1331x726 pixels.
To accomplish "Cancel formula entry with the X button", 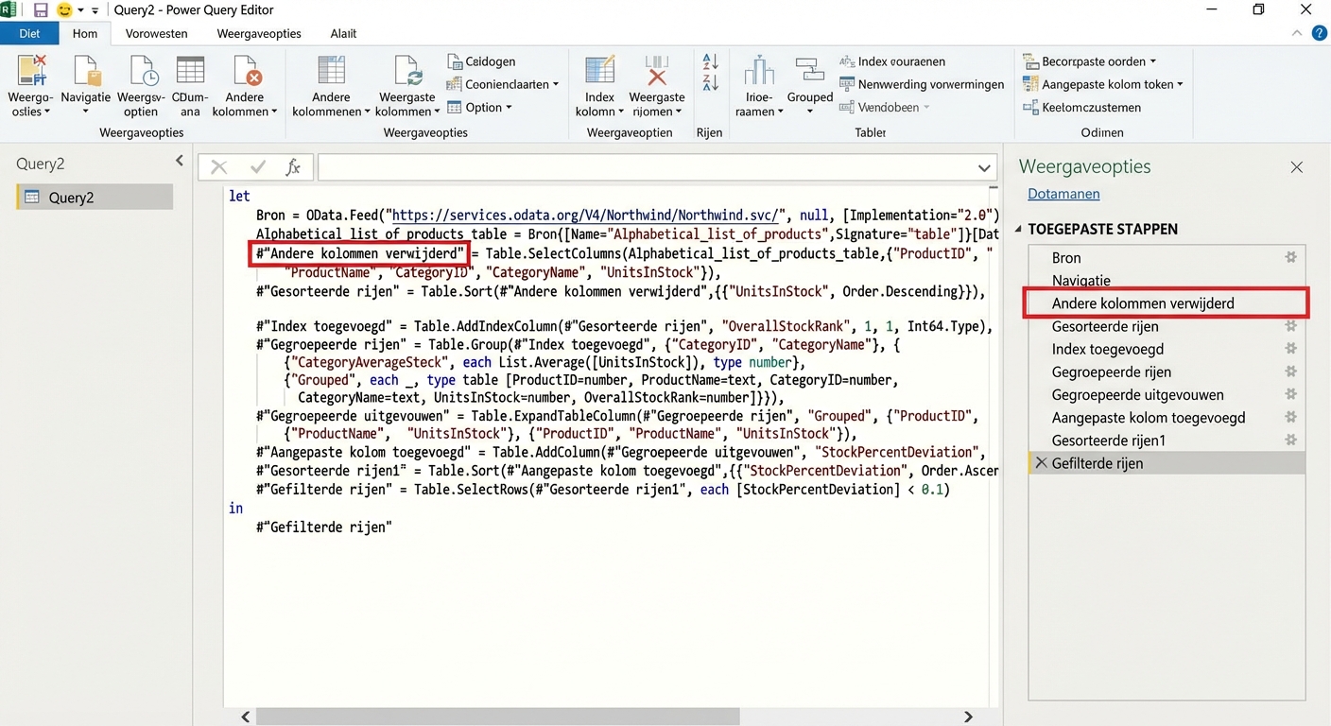I will click(218, 166).
